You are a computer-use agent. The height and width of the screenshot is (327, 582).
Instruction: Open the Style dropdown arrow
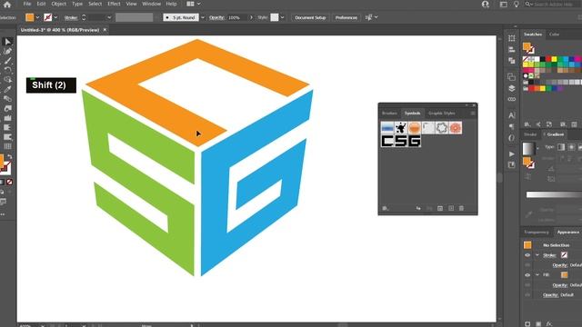[x=283, y=17]
